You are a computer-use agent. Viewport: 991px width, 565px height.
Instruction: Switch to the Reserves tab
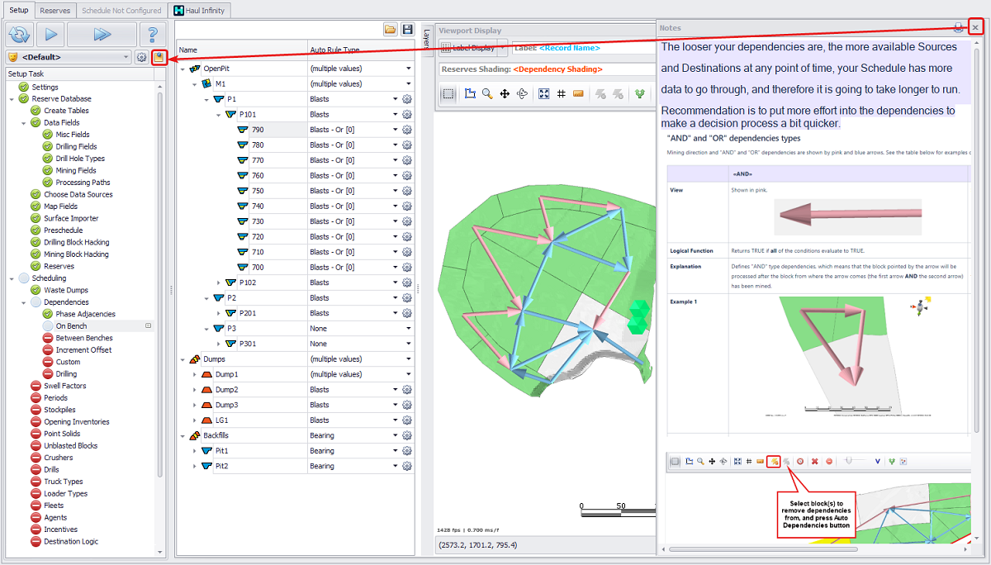click(x=55, y=11)
